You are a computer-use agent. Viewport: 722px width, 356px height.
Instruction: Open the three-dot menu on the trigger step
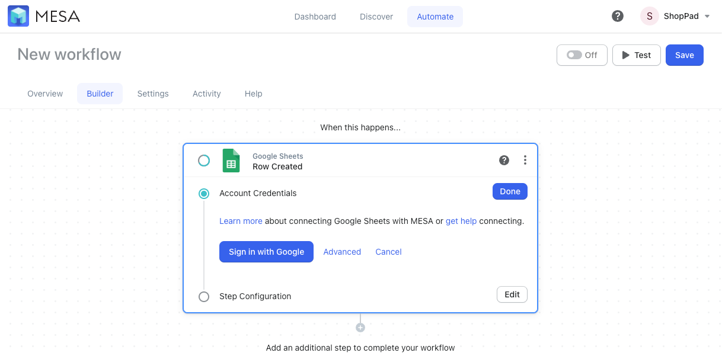coord(525,160)
